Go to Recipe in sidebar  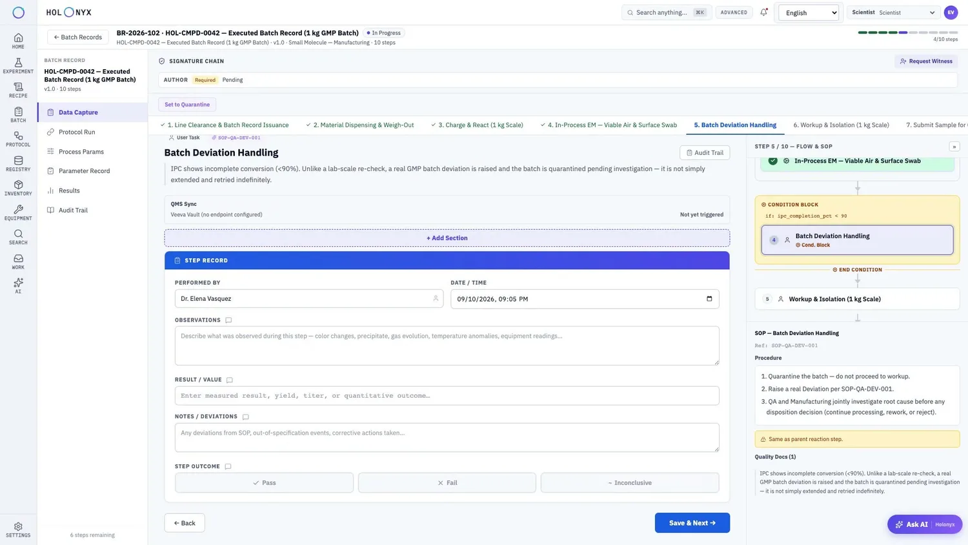coord(18,90)
